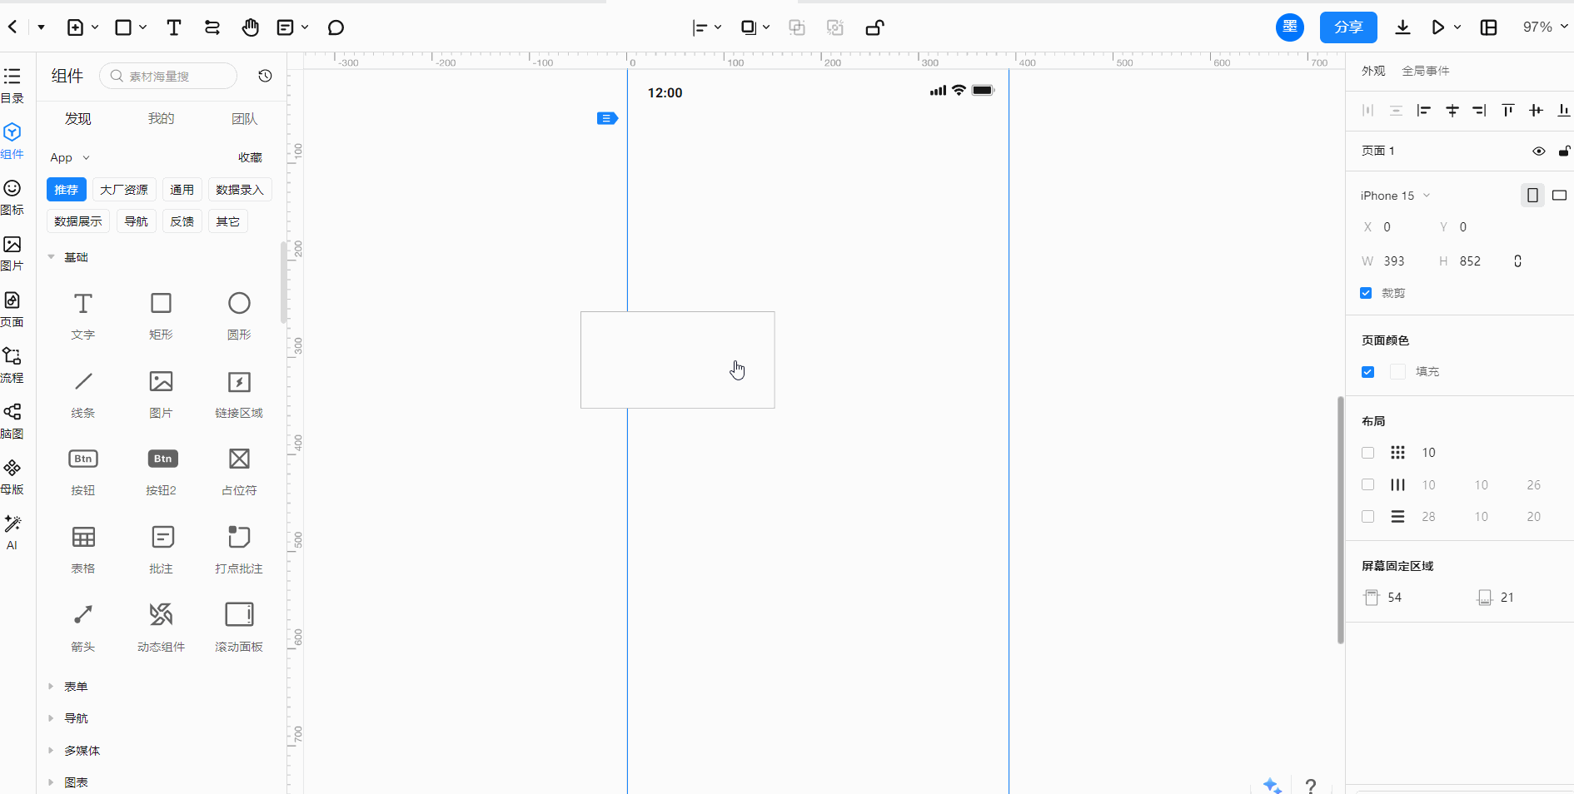Click the download export icon
Image resolution: width=1574 pixels, height=794 pixels.
point(1402,27)
